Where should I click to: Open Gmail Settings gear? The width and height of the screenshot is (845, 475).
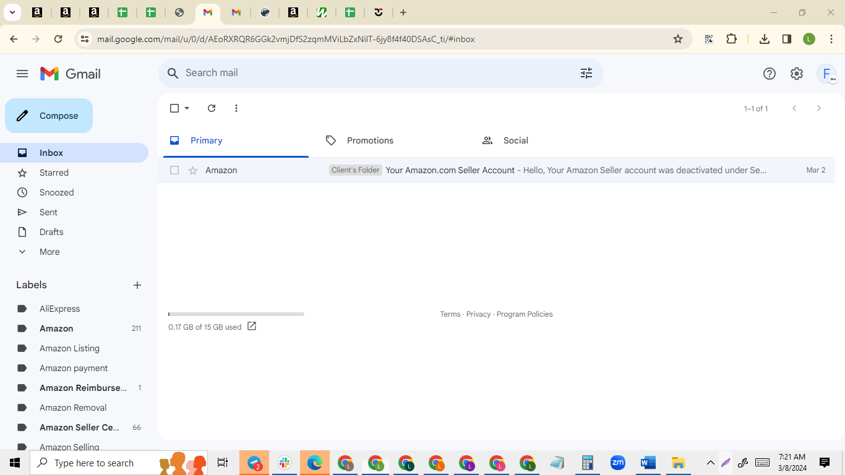pos(797,74)
